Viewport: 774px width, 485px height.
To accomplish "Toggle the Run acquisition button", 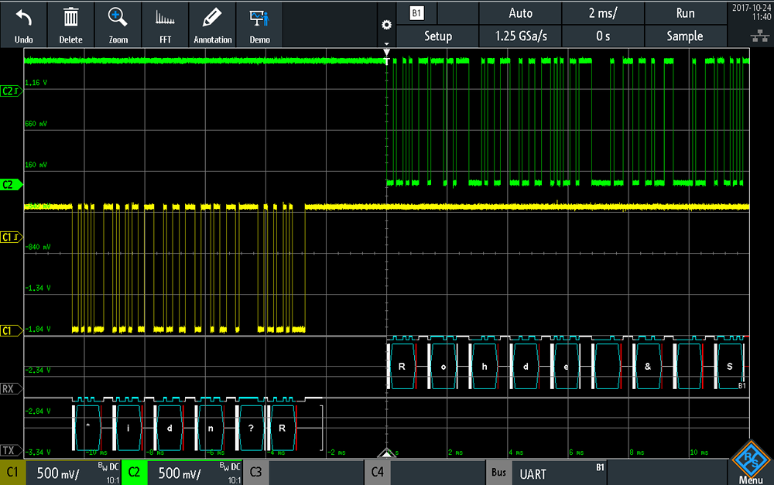I will pyautogui.click(x=685, y=13).
